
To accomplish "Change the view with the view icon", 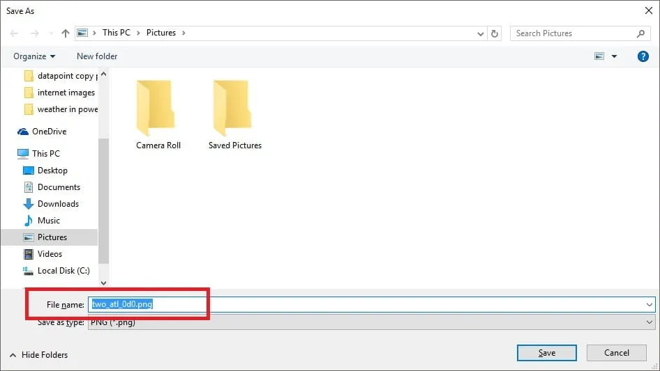I will 599,56.
